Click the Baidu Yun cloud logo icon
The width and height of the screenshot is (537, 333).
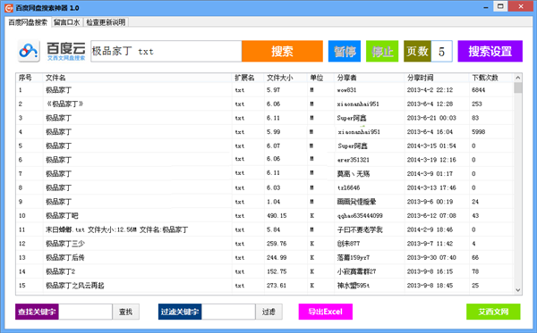point(29,51)
